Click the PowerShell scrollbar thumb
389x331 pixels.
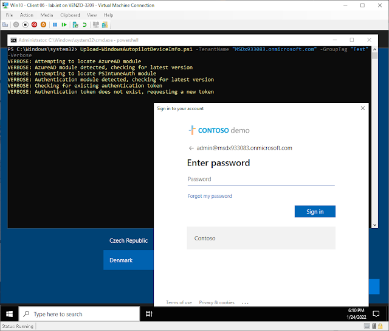tap(374, 55)
